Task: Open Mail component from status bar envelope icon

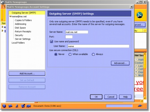Action: (10, 106)
